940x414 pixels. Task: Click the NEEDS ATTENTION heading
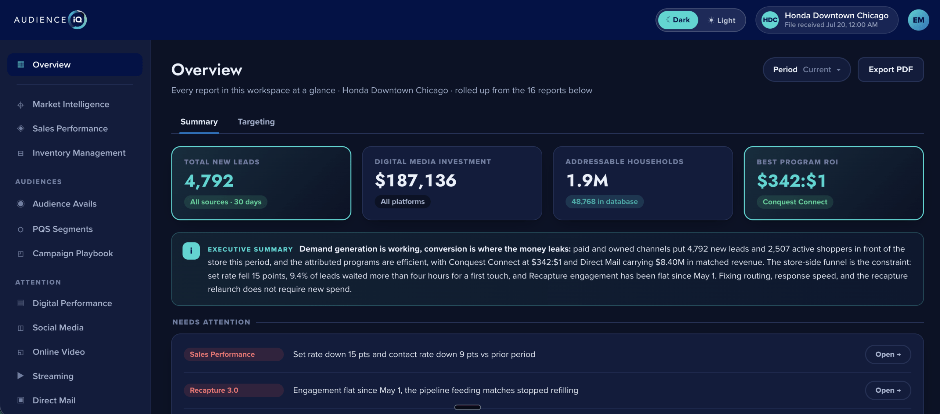coord(211,322)
